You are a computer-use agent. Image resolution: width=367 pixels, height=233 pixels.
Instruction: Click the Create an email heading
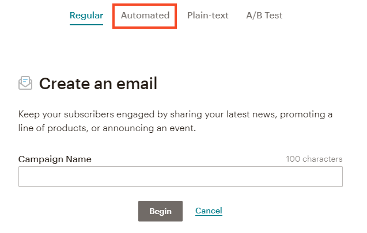click(x=98, y=84)
